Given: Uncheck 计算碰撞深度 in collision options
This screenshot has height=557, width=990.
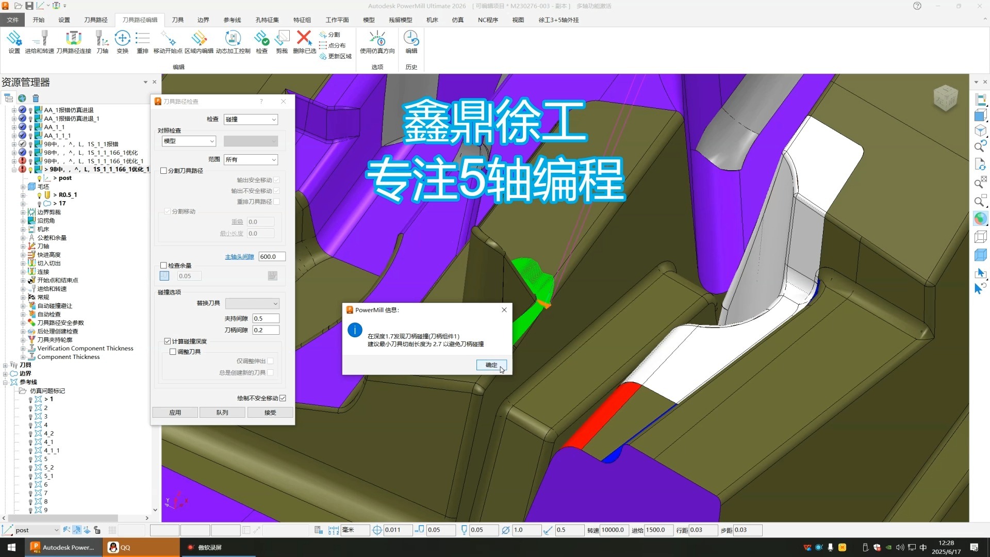Looking at the screenshot, I should (167, 341).
